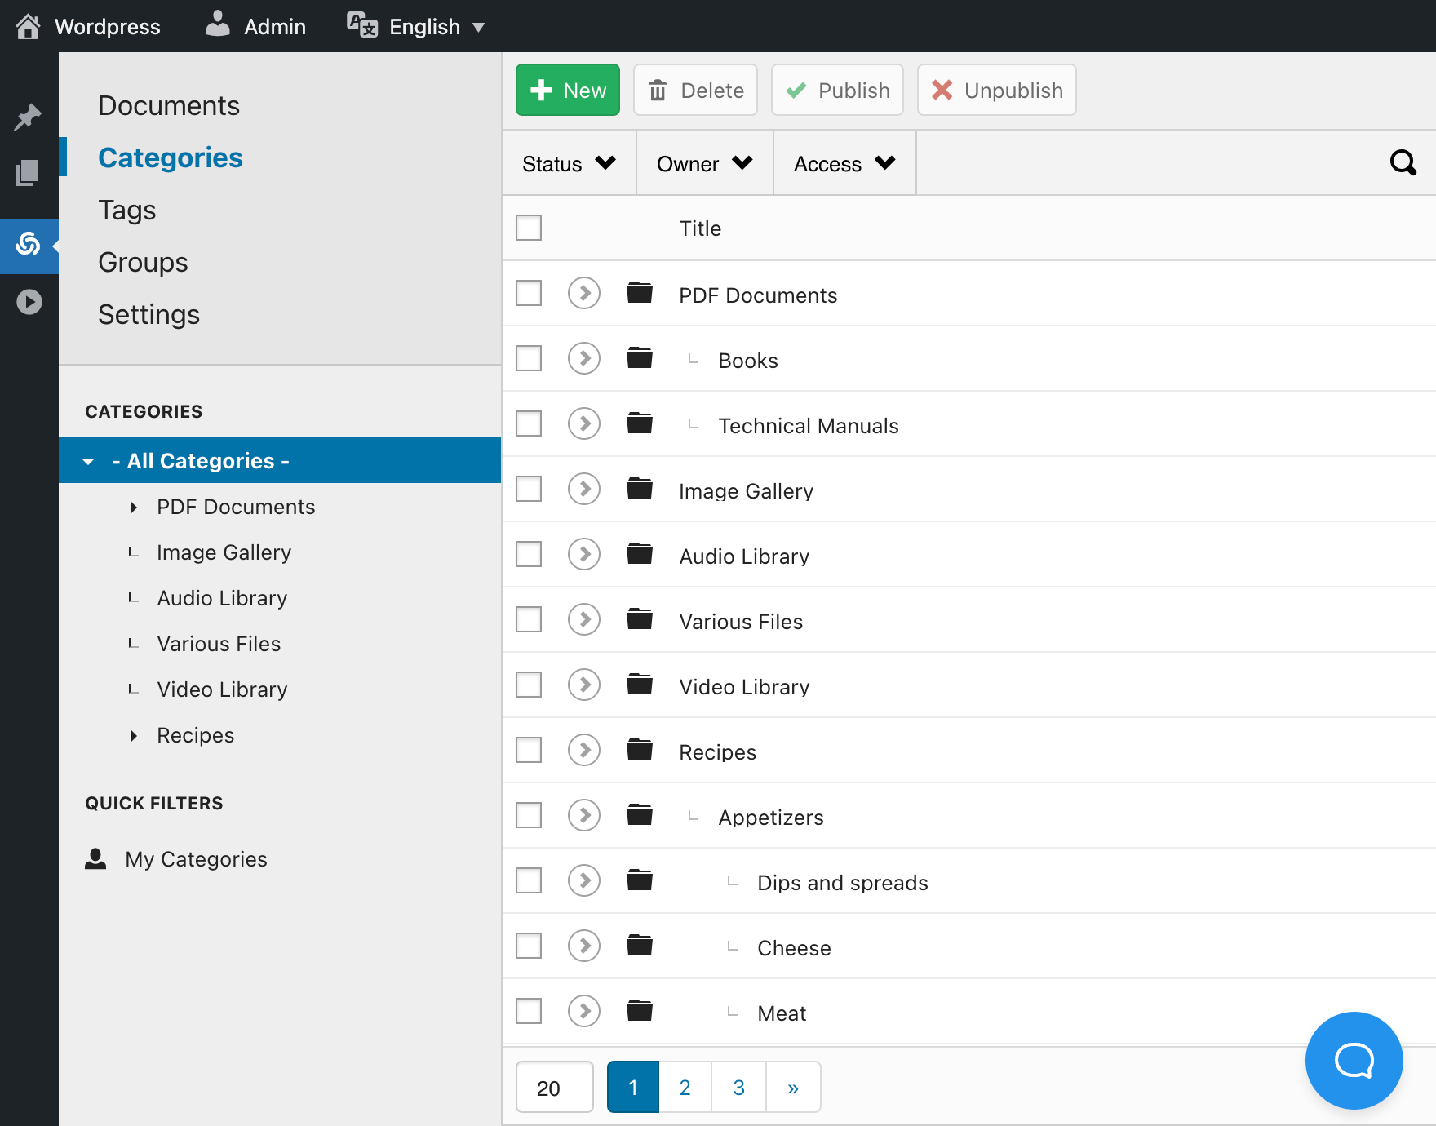Viewport: 1436px width, 1126px height.
Task: Click the pages icon in admin sidebar
Action: point(28,173)
